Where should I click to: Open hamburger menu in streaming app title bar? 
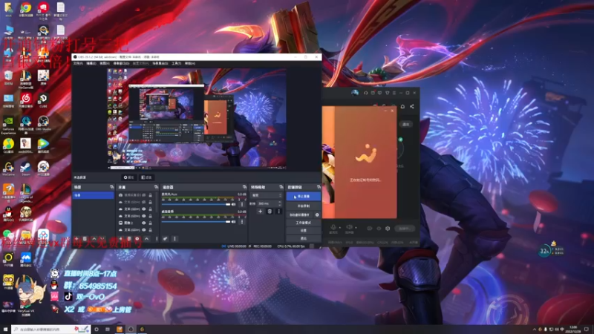394,93
